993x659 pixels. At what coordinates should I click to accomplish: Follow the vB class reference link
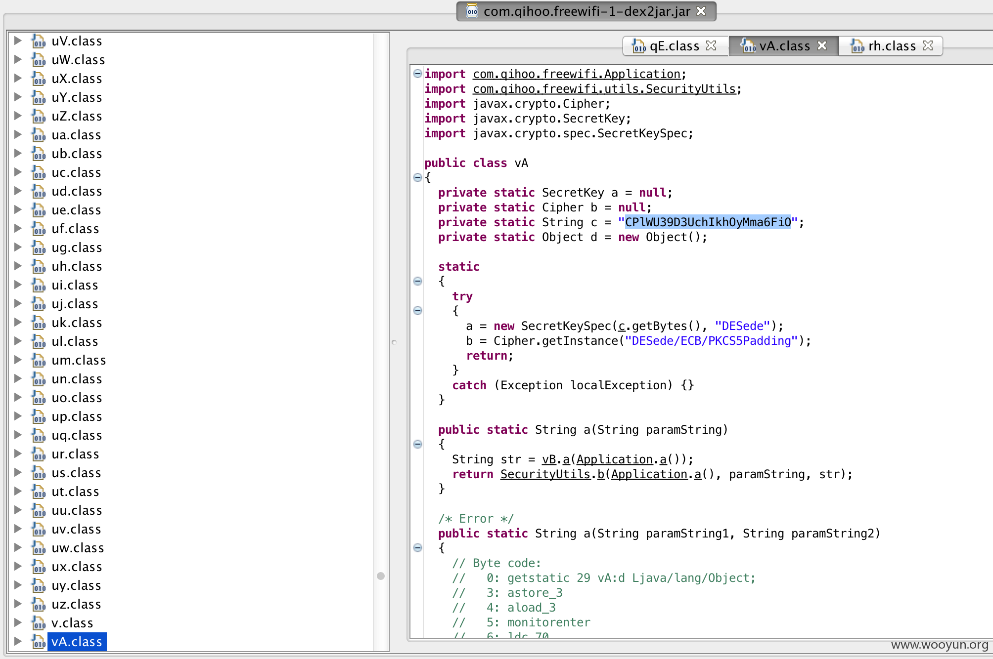pos(549,459)
